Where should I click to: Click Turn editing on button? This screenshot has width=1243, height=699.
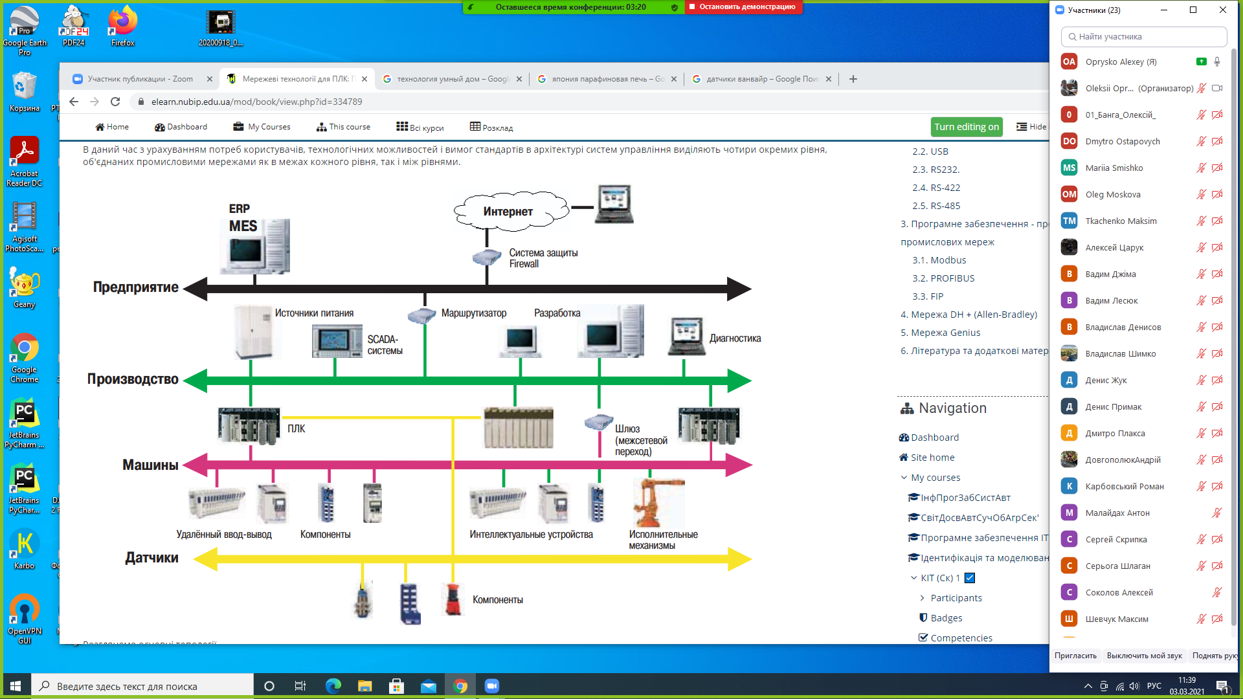click(x=967, y=127)
